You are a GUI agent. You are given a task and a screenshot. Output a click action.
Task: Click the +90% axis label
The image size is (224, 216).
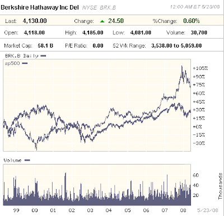(x=199, y=77)
